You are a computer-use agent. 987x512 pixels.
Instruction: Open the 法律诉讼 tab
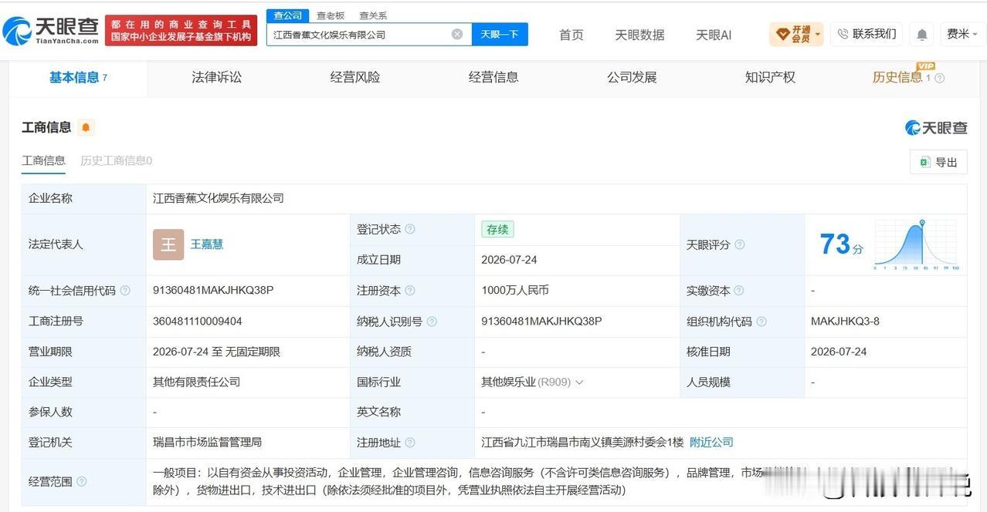point(216,77)
